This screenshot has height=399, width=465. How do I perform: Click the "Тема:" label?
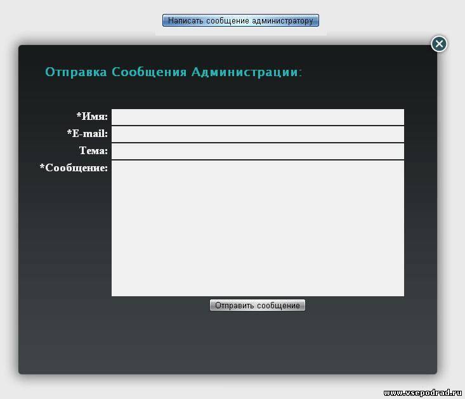(93, 150)
